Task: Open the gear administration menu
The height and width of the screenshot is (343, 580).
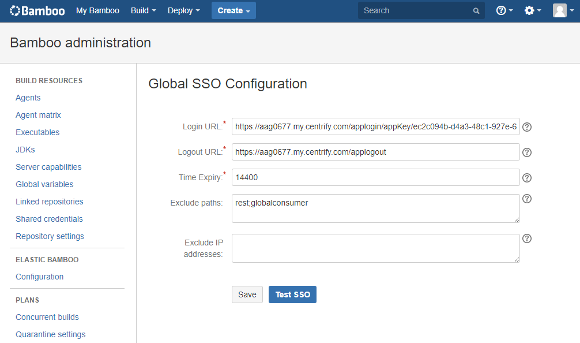Action: click(532, 10)
